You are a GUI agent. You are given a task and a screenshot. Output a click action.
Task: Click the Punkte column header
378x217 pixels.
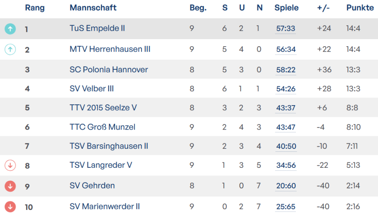coord(360,8)
